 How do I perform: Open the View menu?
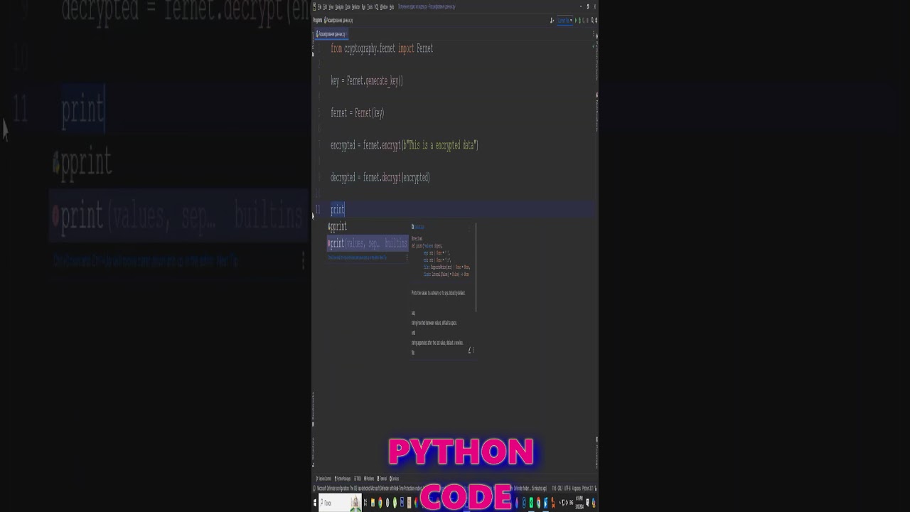click(x=331, y=7)
